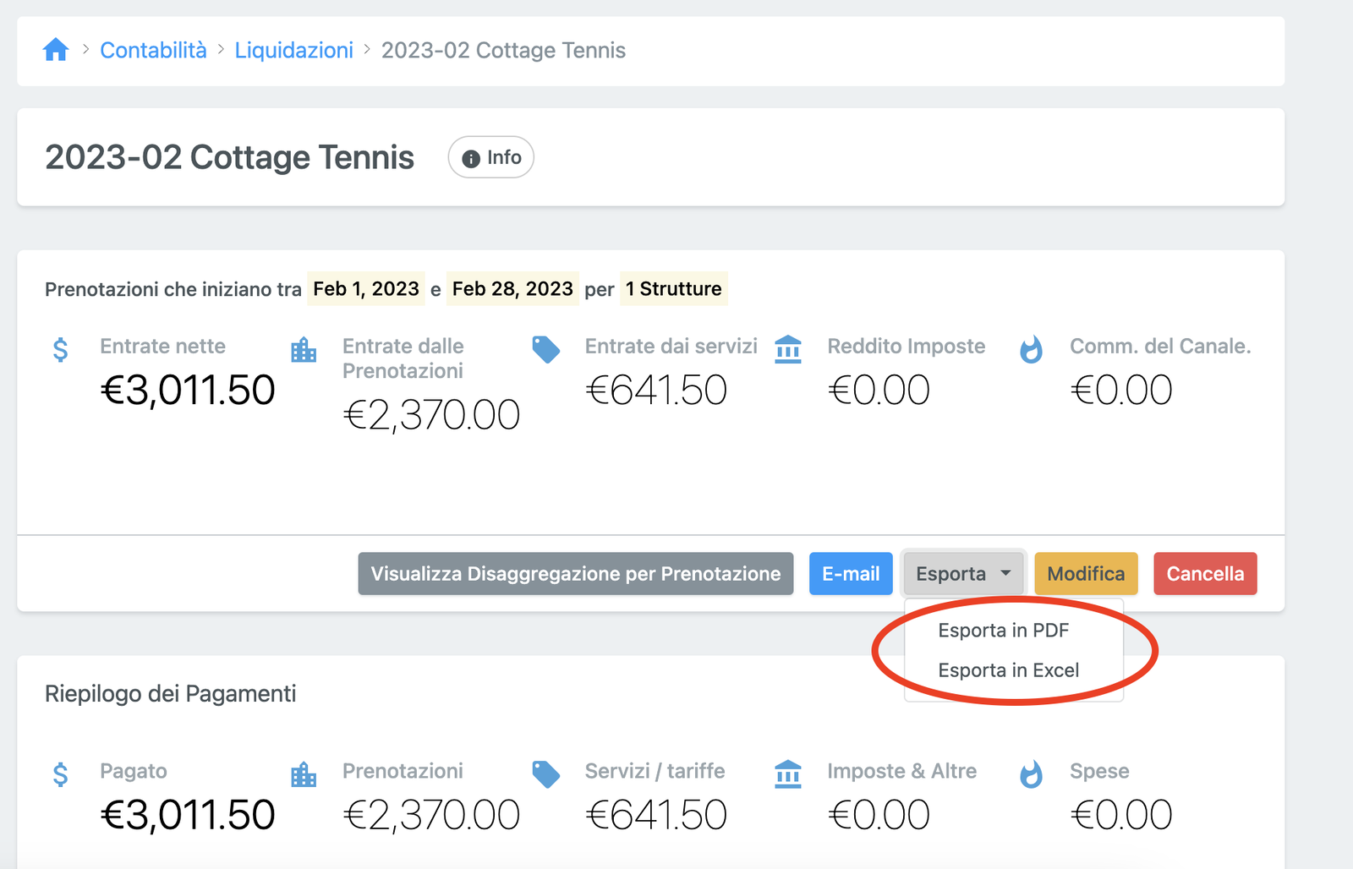
Task: Click the bank icon beside Imposte & Altre
Action: tap(788, 774)
